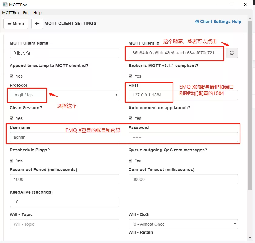Uncheck the Clean Session Yes checkbox
This screenshot has height=243, width=255.
pos(12,118)
